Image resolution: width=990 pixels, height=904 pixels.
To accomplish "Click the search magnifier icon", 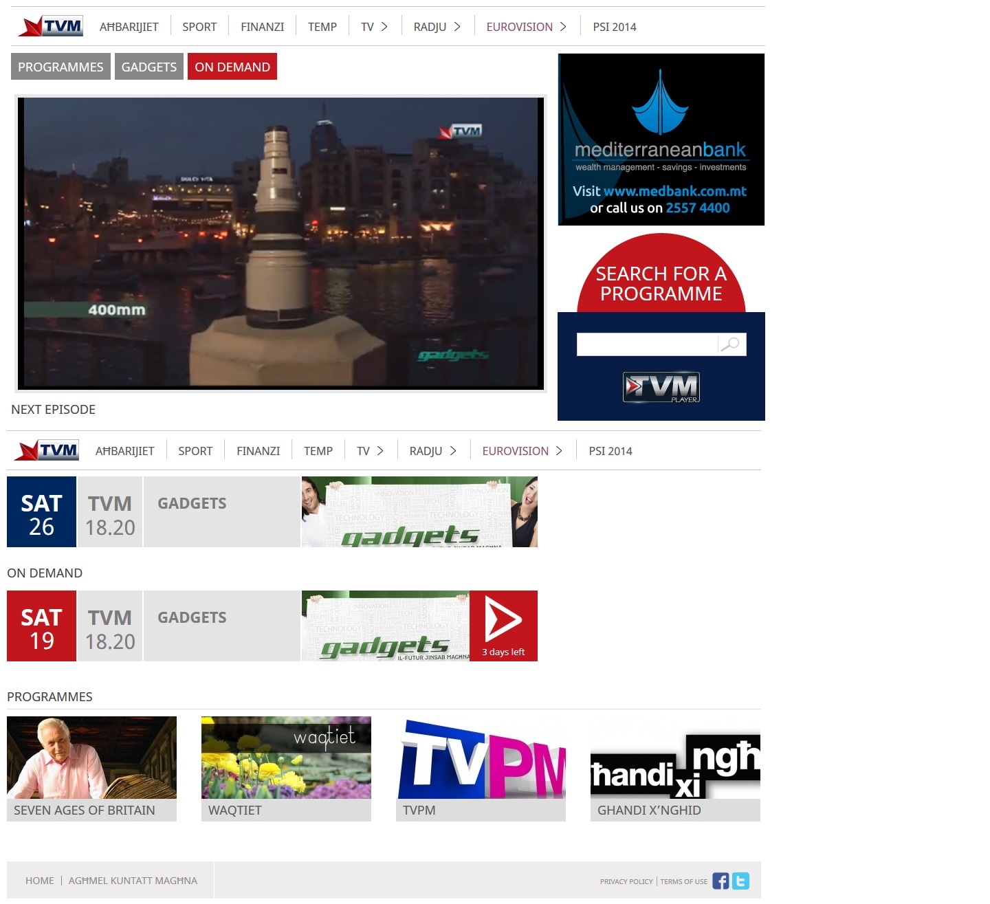I will coord(731,344).
